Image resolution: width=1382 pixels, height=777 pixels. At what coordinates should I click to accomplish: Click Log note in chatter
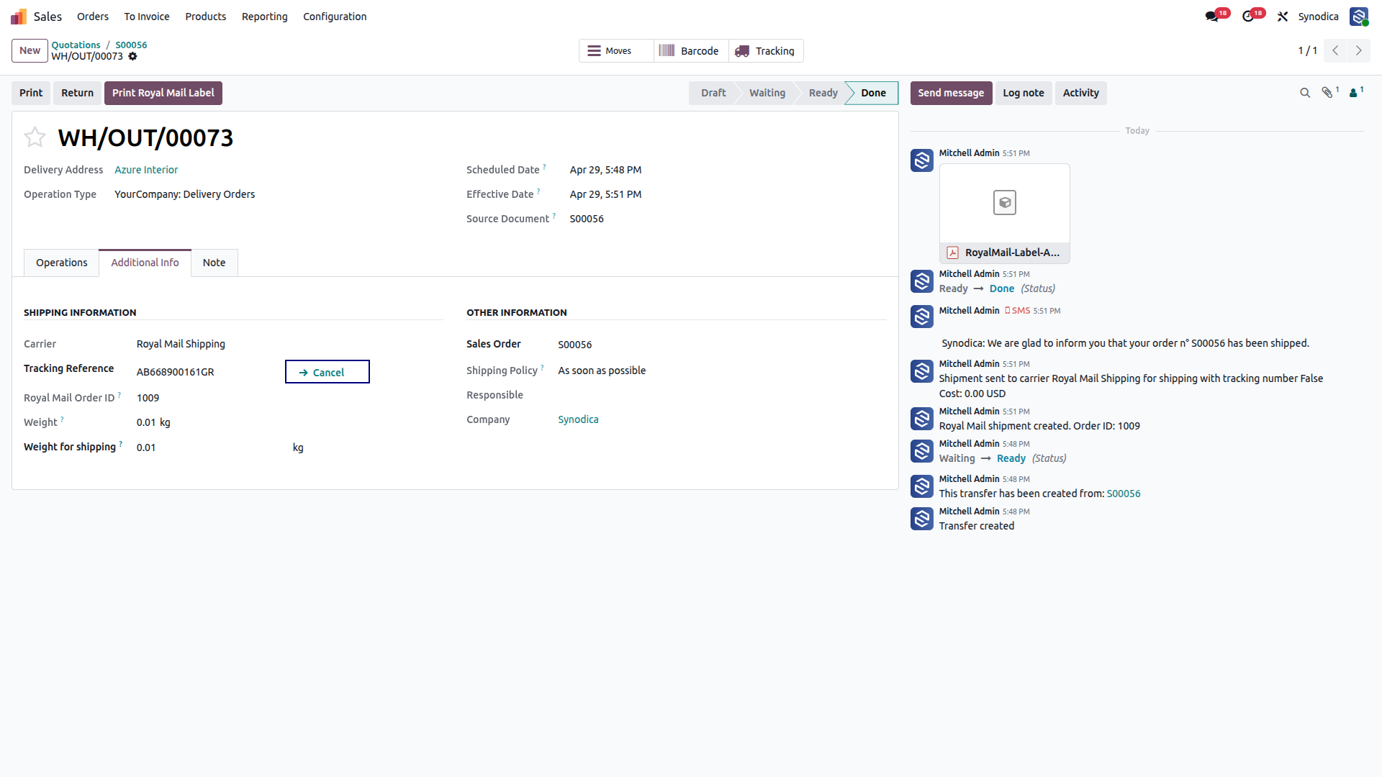1023,93
